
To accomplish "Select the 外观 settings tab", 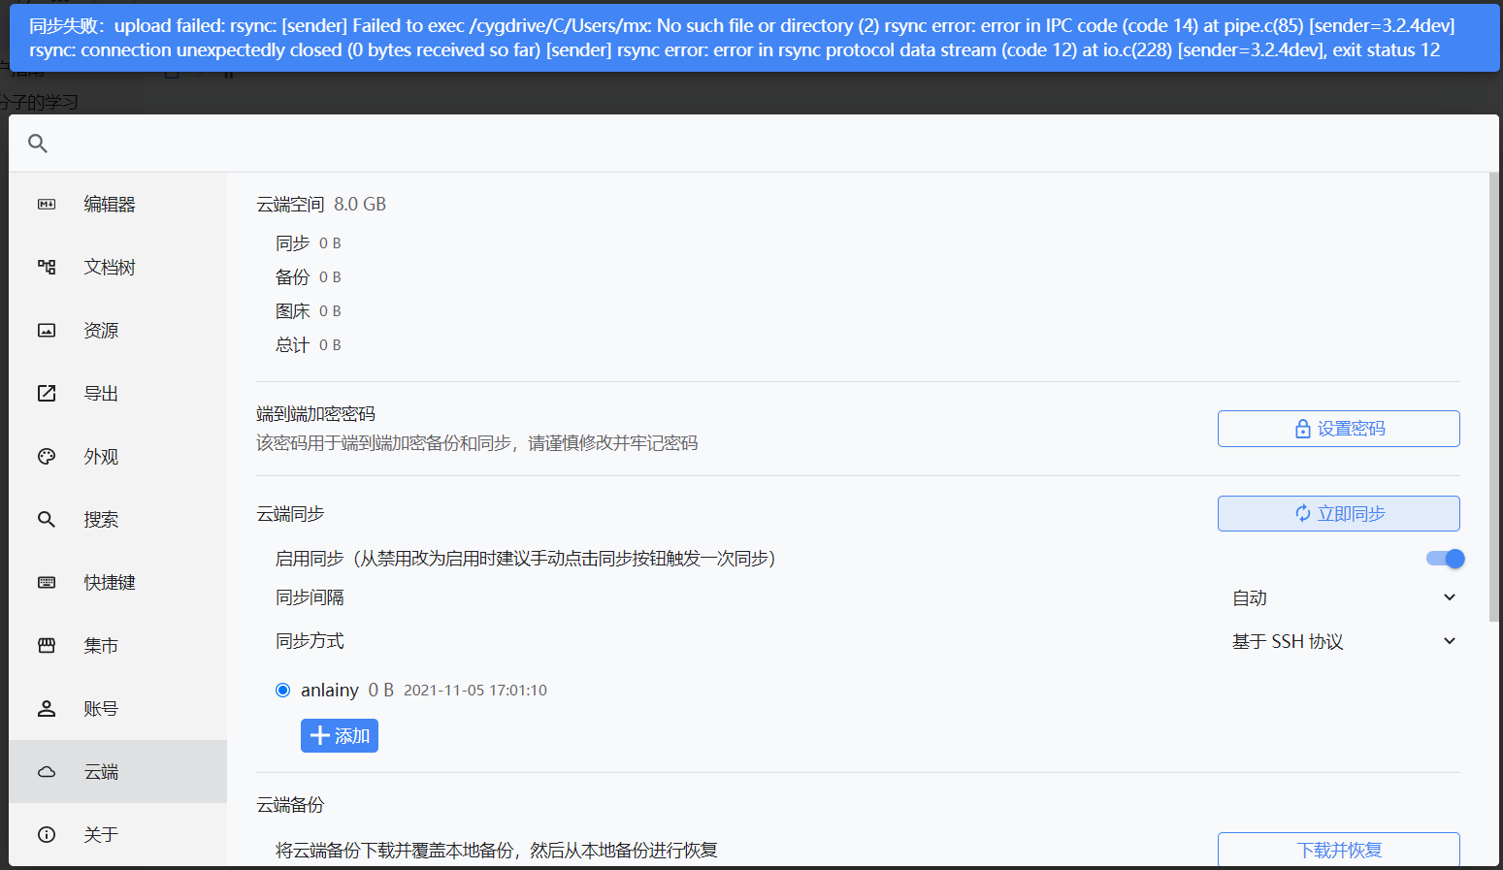I will point(117,457).
